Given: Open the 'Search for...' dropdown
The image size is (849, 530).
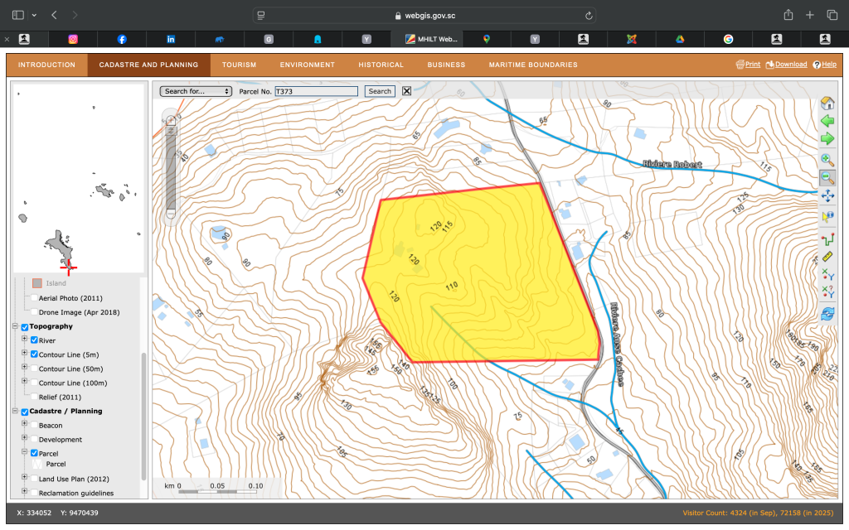Looking at the screenshot, I should 196,91.
